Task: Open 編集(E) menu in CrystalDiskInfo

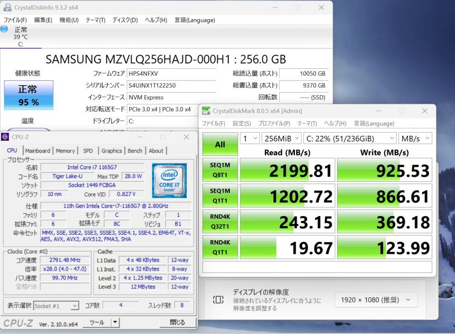Action: (x=43, y=20)
